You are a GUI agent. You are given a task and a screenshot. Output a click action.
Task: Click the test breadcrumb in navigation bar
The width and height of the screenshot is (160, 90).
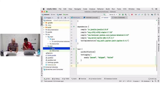pos(59,14)
